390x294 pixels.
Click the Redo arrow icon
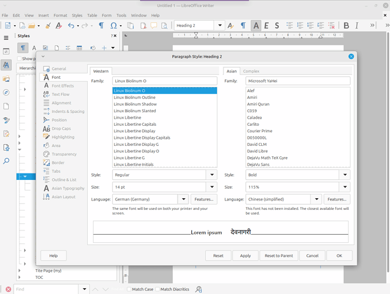tap(85, 26)
